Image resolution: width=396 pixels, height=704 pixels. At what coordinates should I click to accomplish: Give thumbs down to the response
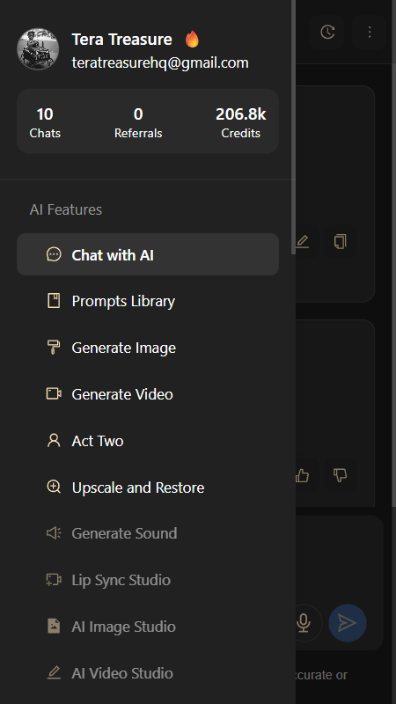click(341, 475)
